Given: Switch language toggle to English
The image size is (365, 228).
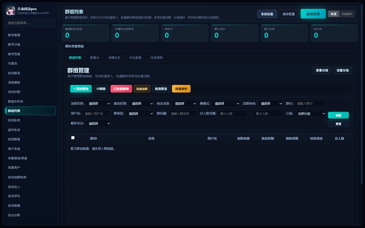Looking at the screenshot, I should [x=346, y=14].
